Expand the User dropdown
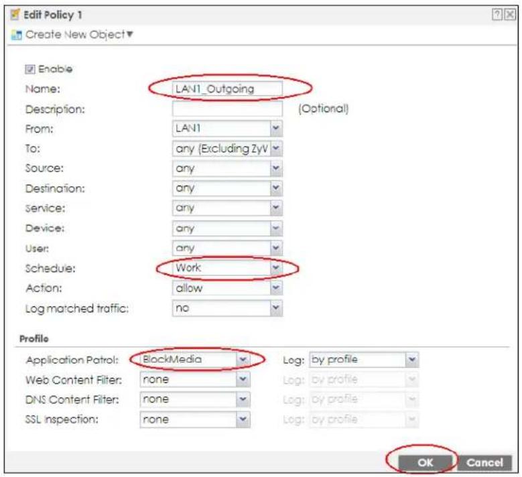 227,248
